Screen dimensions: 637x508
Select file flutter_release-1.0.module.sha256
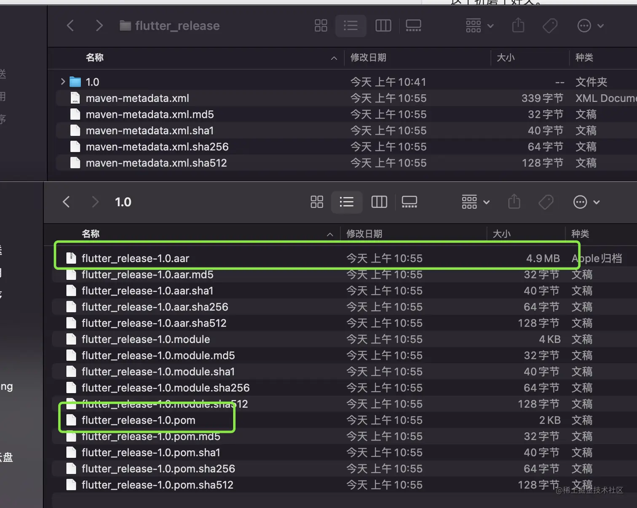[x=166, y=388]
